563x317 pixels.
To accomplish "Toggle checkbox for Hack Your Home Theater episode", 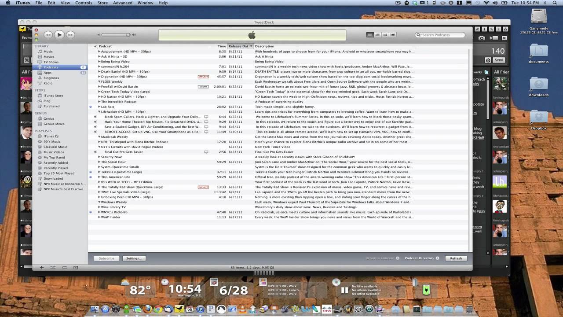I will click(x=95, y=122).
